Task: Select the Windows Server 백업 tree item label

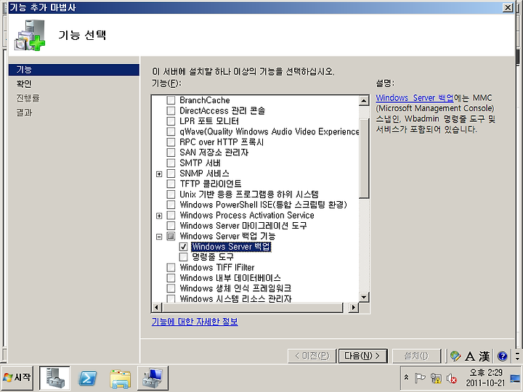Action: [231, 247]
